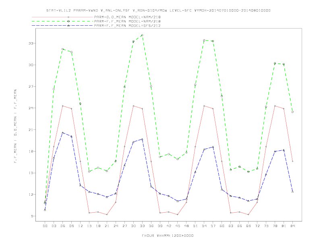Click blue line's triangle marker at hour 84
Viewport: 319px width, 246px height.
click(x=292, y=191)
